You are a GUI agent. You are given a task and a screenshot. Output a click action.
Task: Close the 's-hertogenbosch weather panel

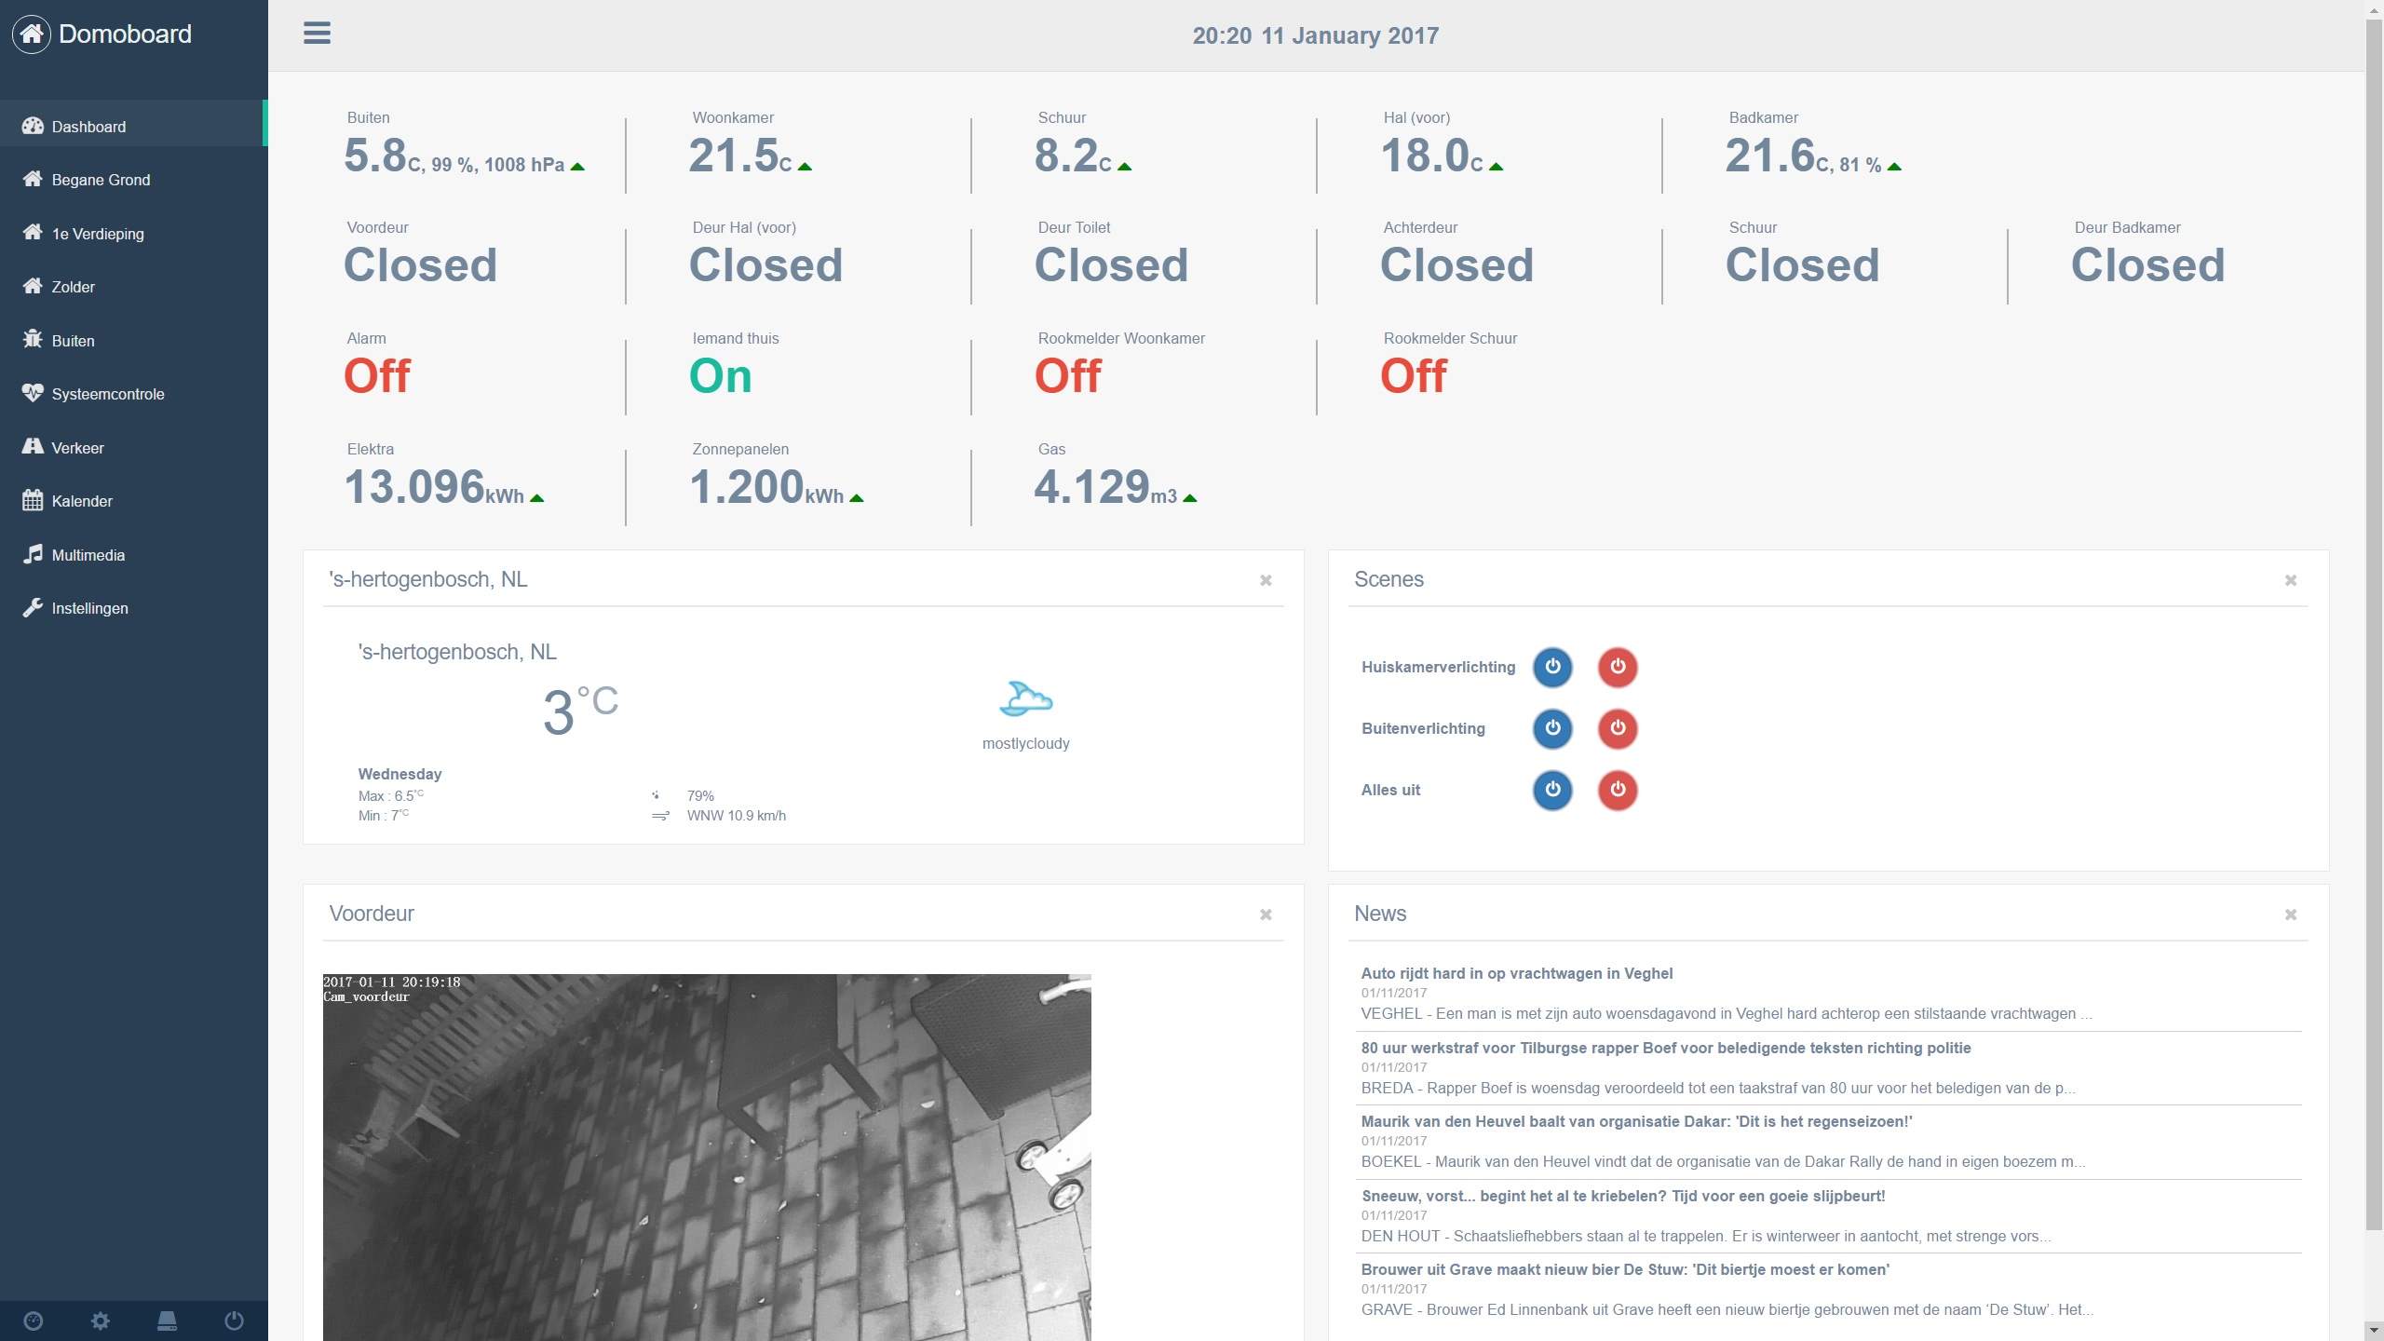(x=1266, y=580)
